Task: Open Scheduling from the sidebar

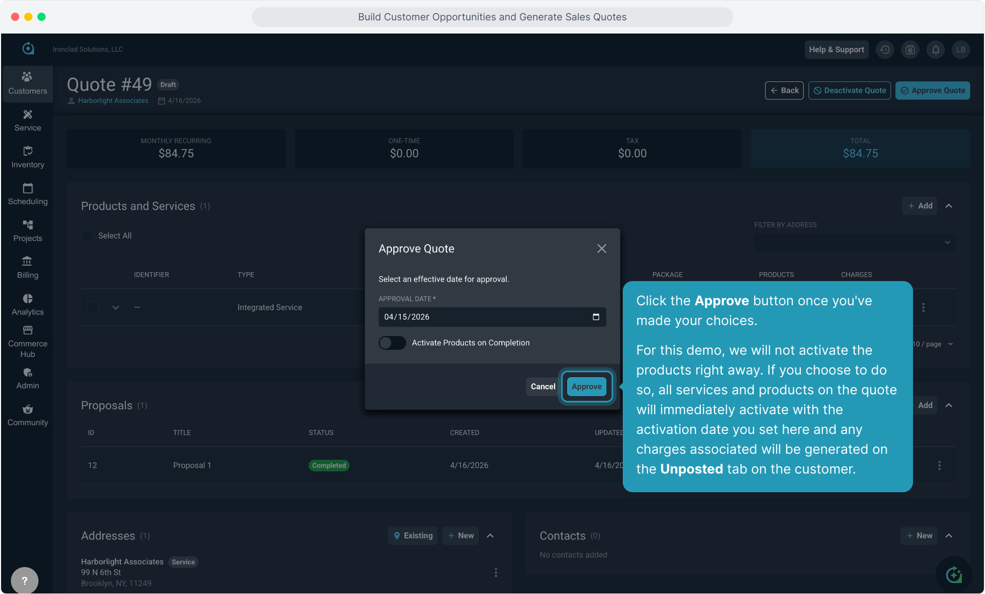Action: [x=27, y=194]
